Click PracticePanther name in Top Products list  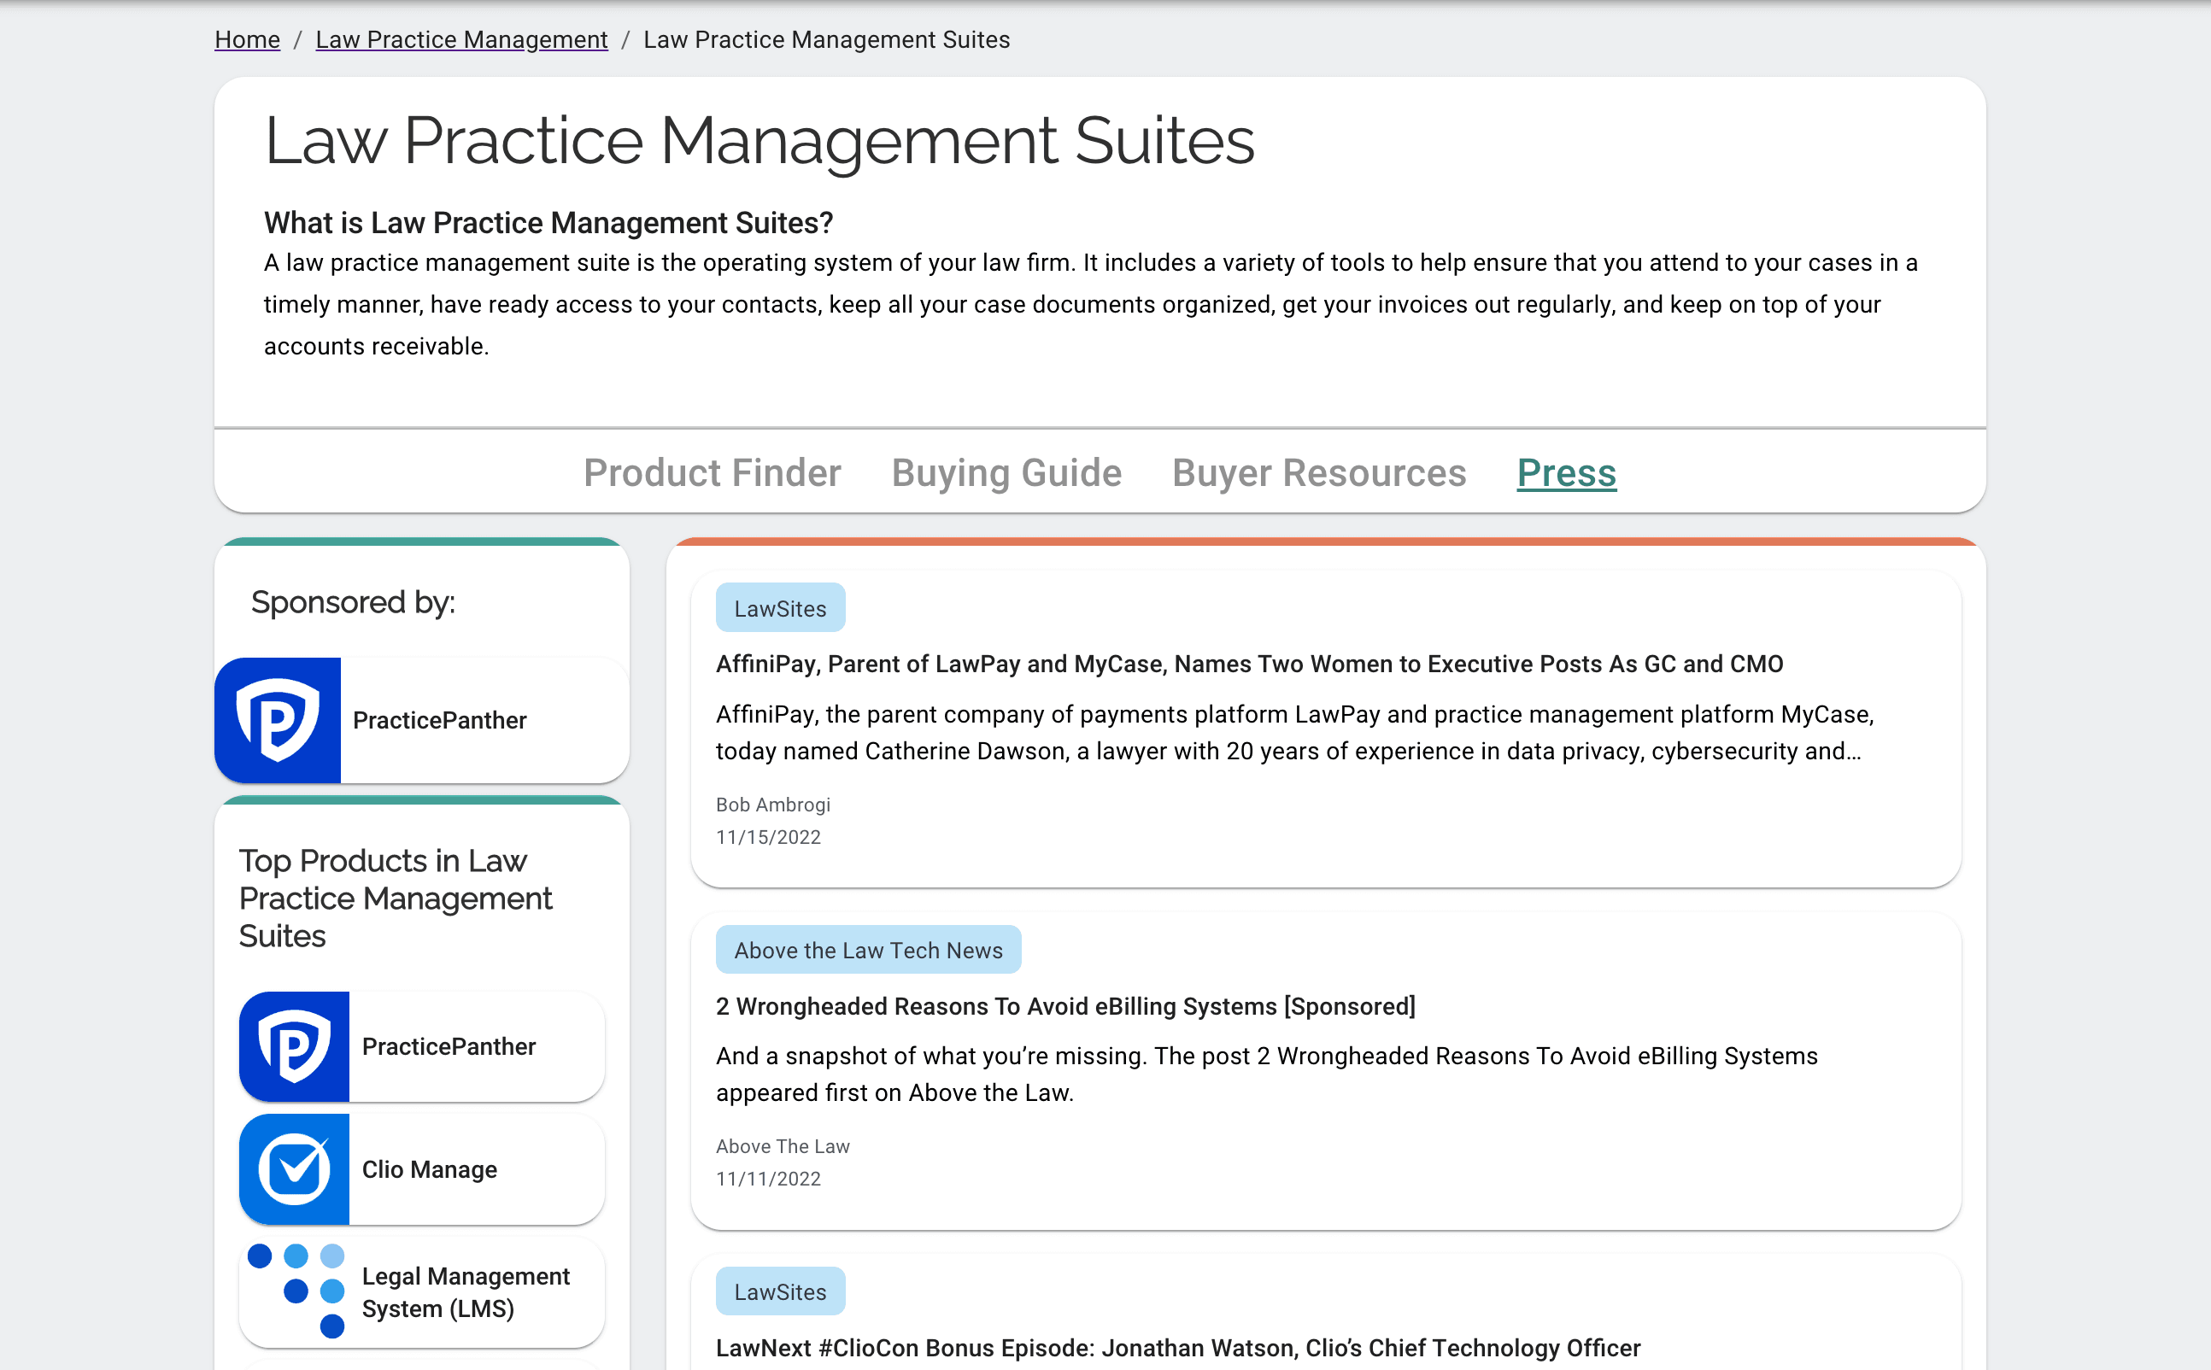[x=449, y=1046]
